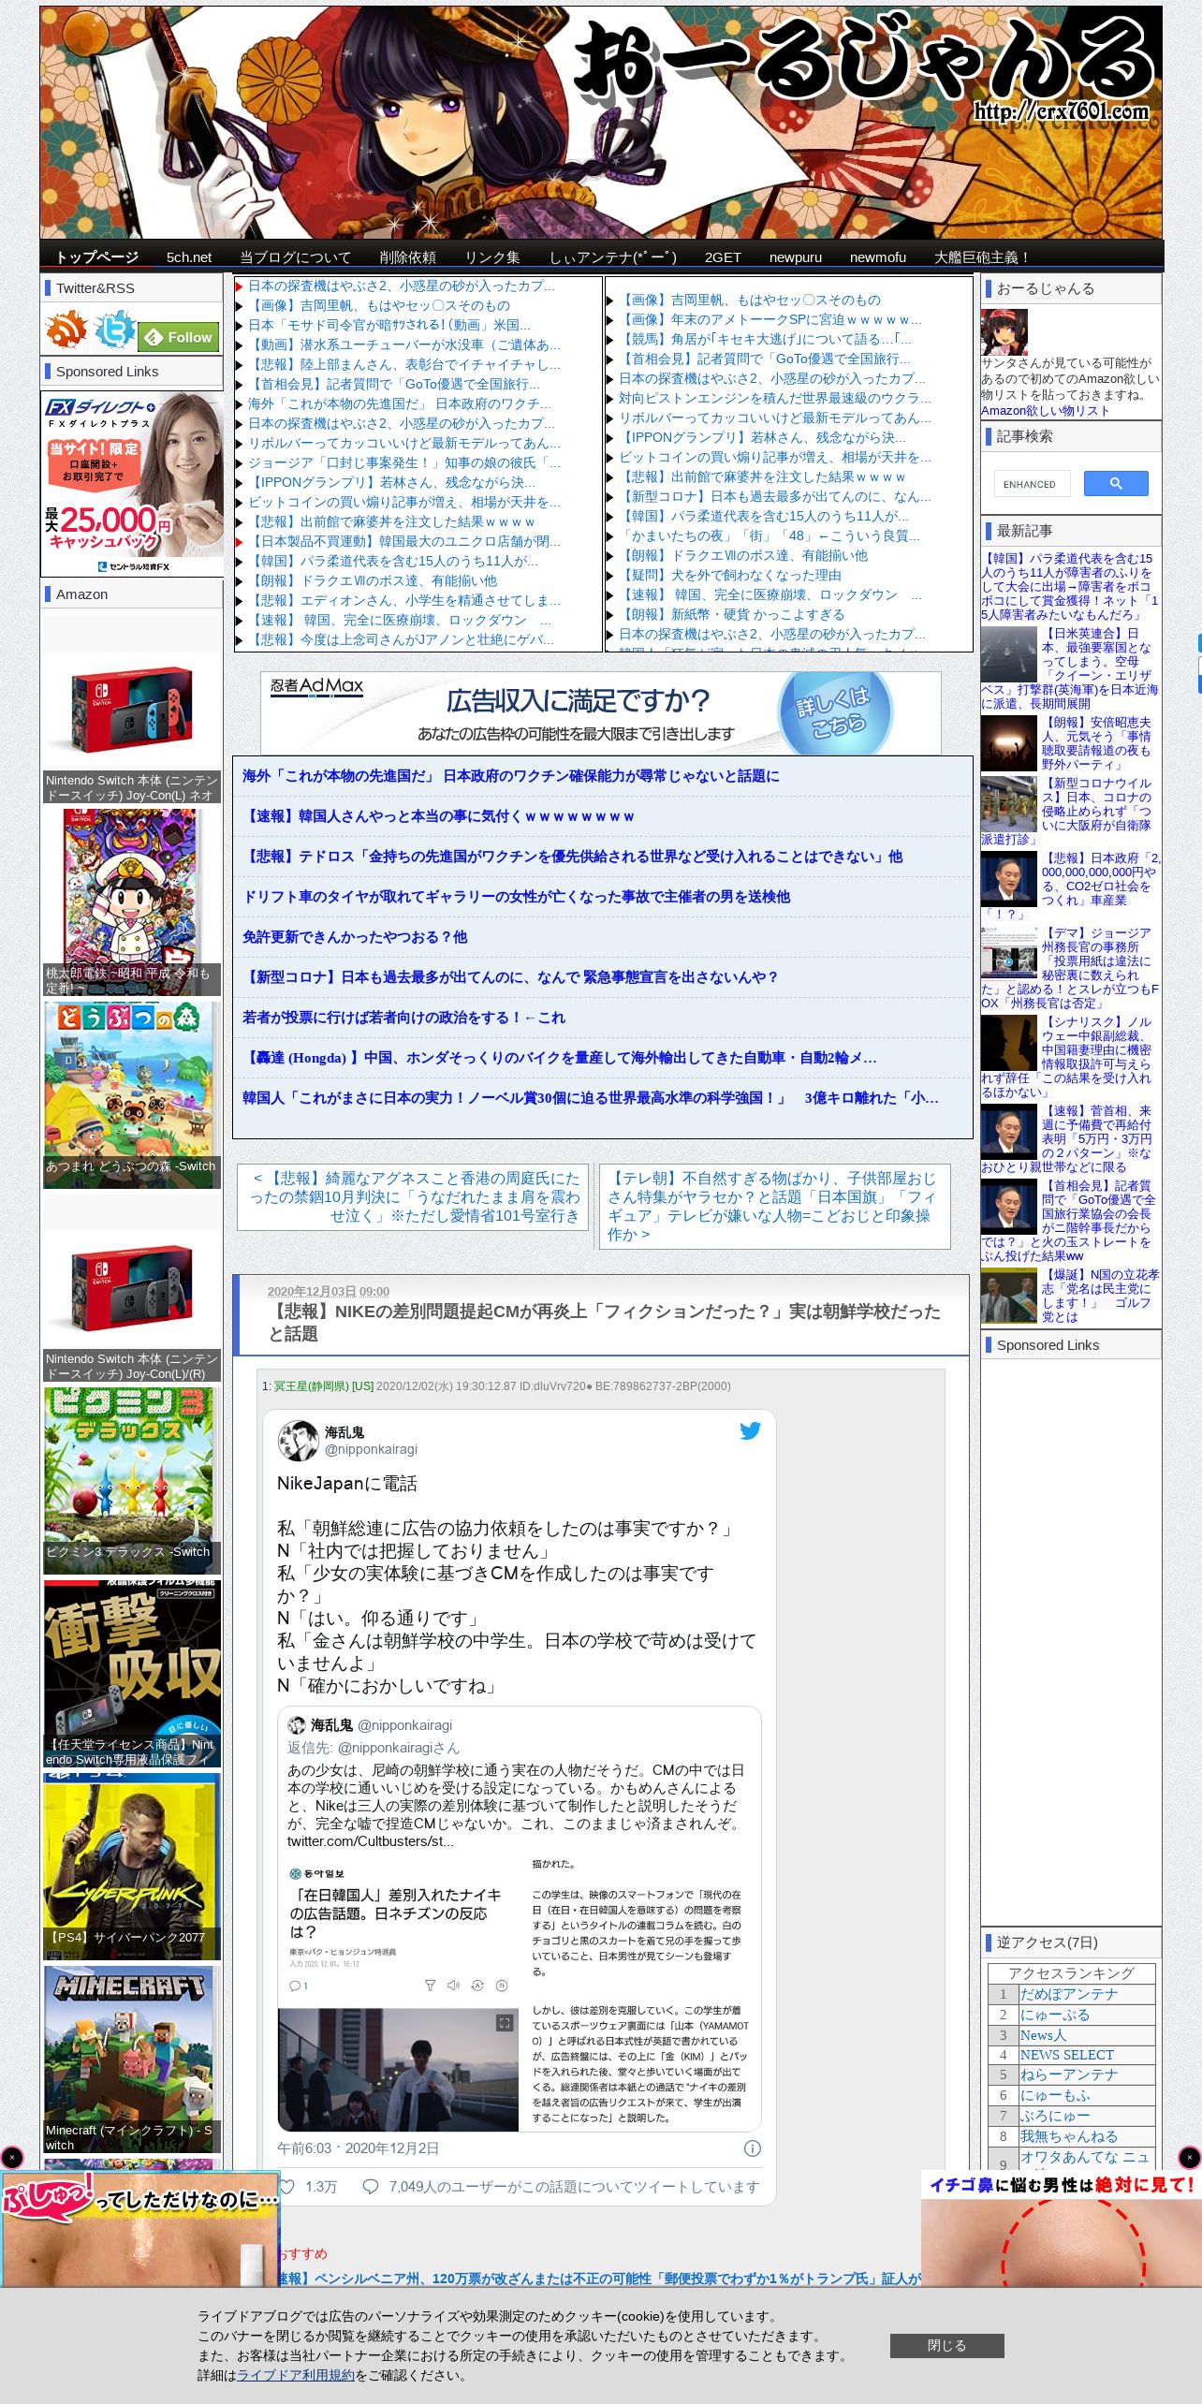The image size is (1202, 2404).
Task: Go to previous article 綺麗なアグネス link
Action: 413,1196
